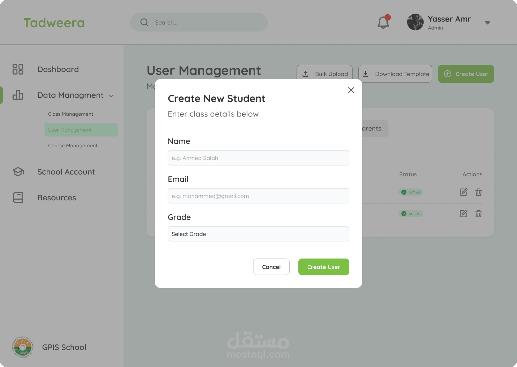Viewport: 517px width, 367px height.
Task: Open Class Management submenu item
Action: coord(71,114)
